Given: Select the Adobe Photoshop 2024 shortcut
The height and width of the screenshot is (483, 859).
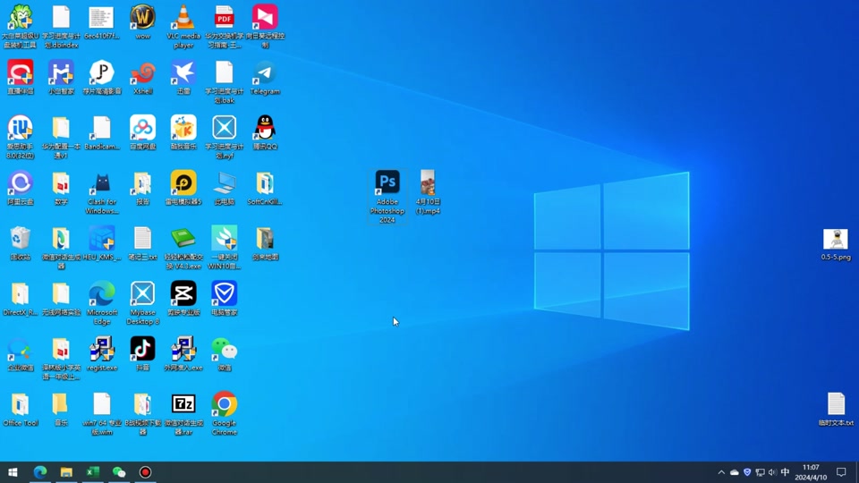Looking at the screenshot, I should click(x=387, y=196).
